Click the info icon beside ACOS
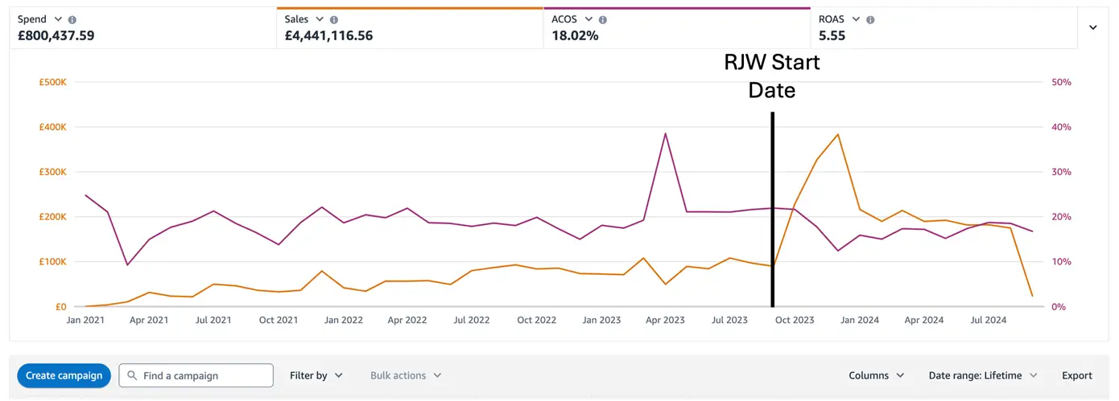This screenshot has width=1119, height=401. (603, 19)
